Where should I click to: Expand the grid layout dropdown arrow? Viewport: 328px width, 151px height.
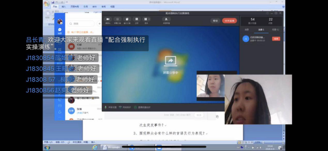point(149,19)
